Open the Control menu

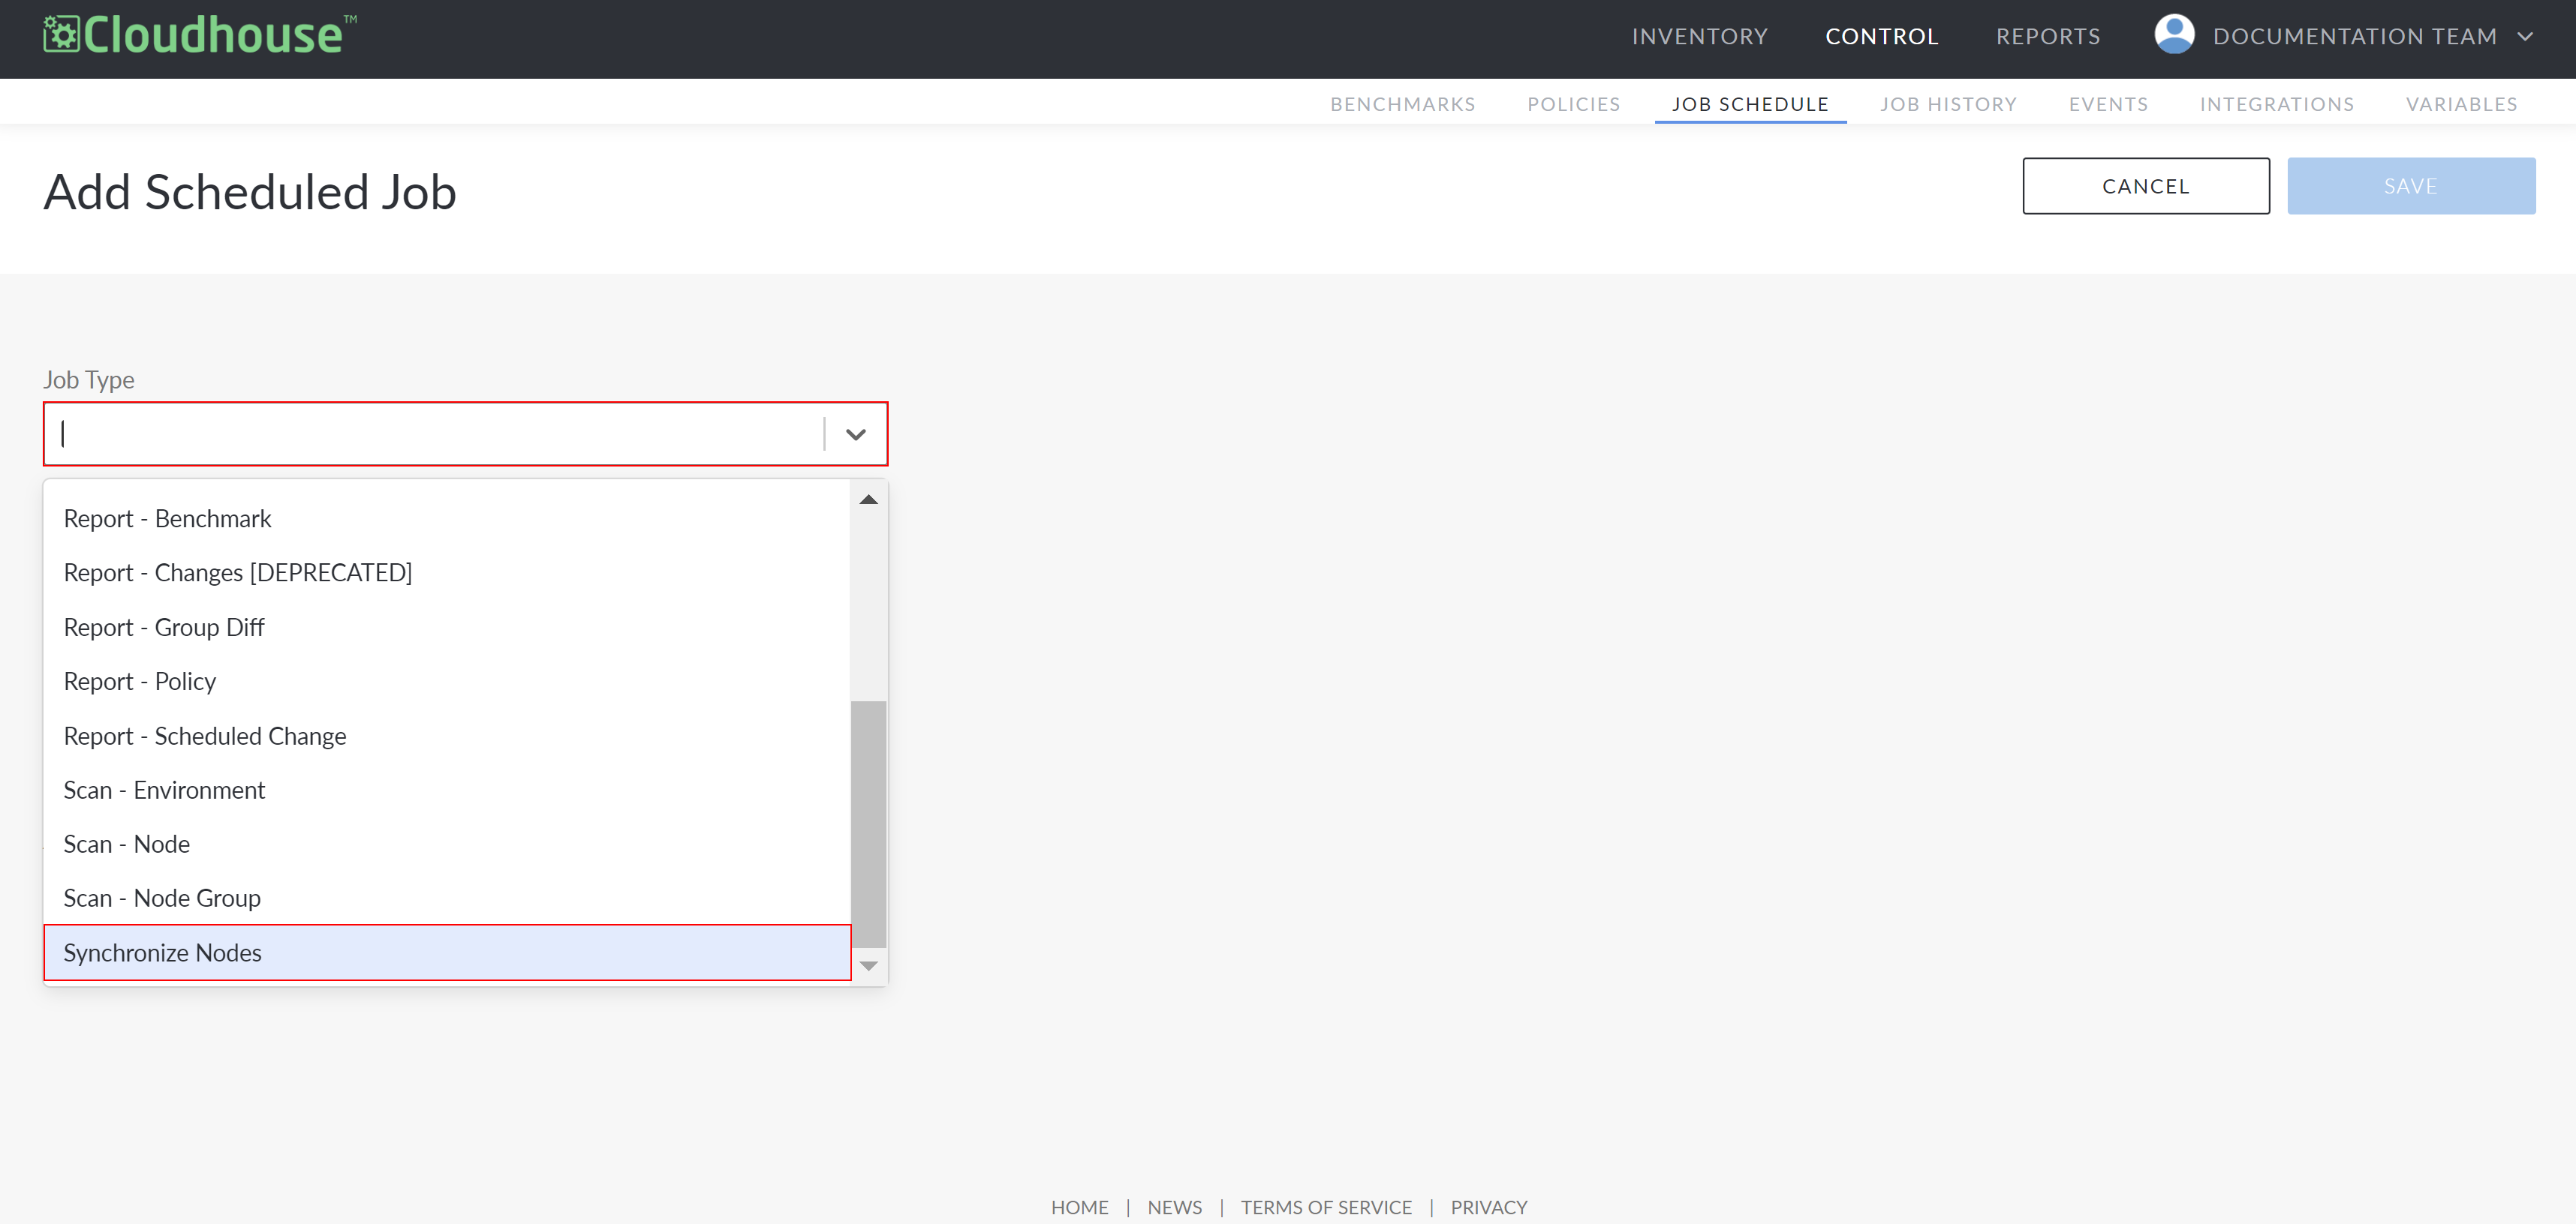click(x=1882, y=37)
